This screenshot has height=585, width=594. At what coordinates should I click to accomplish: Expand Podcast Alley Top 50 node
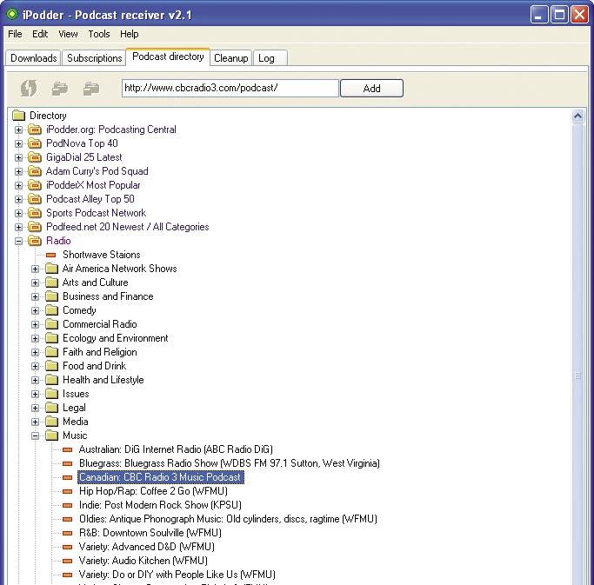point(18,199)
